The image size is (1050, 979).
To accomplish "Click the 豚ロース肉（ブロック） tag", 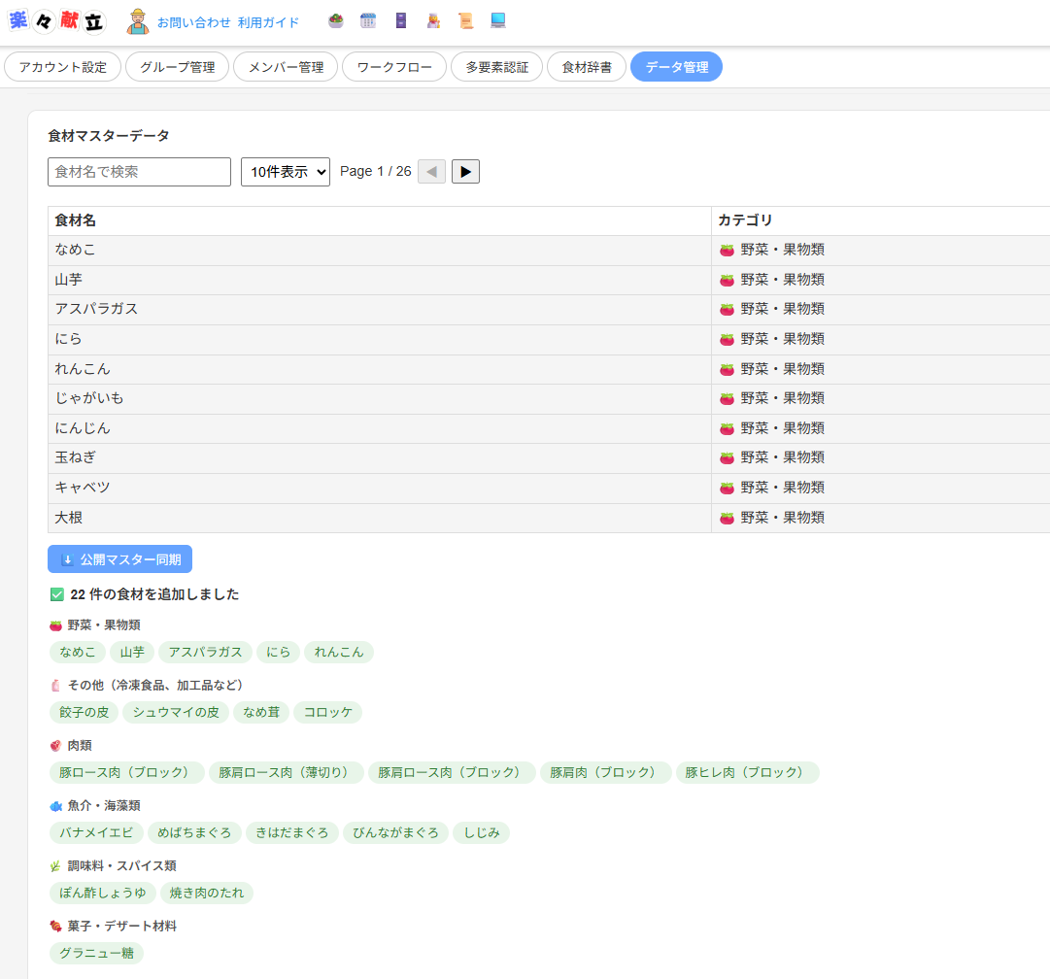I will tap(127, 773).
